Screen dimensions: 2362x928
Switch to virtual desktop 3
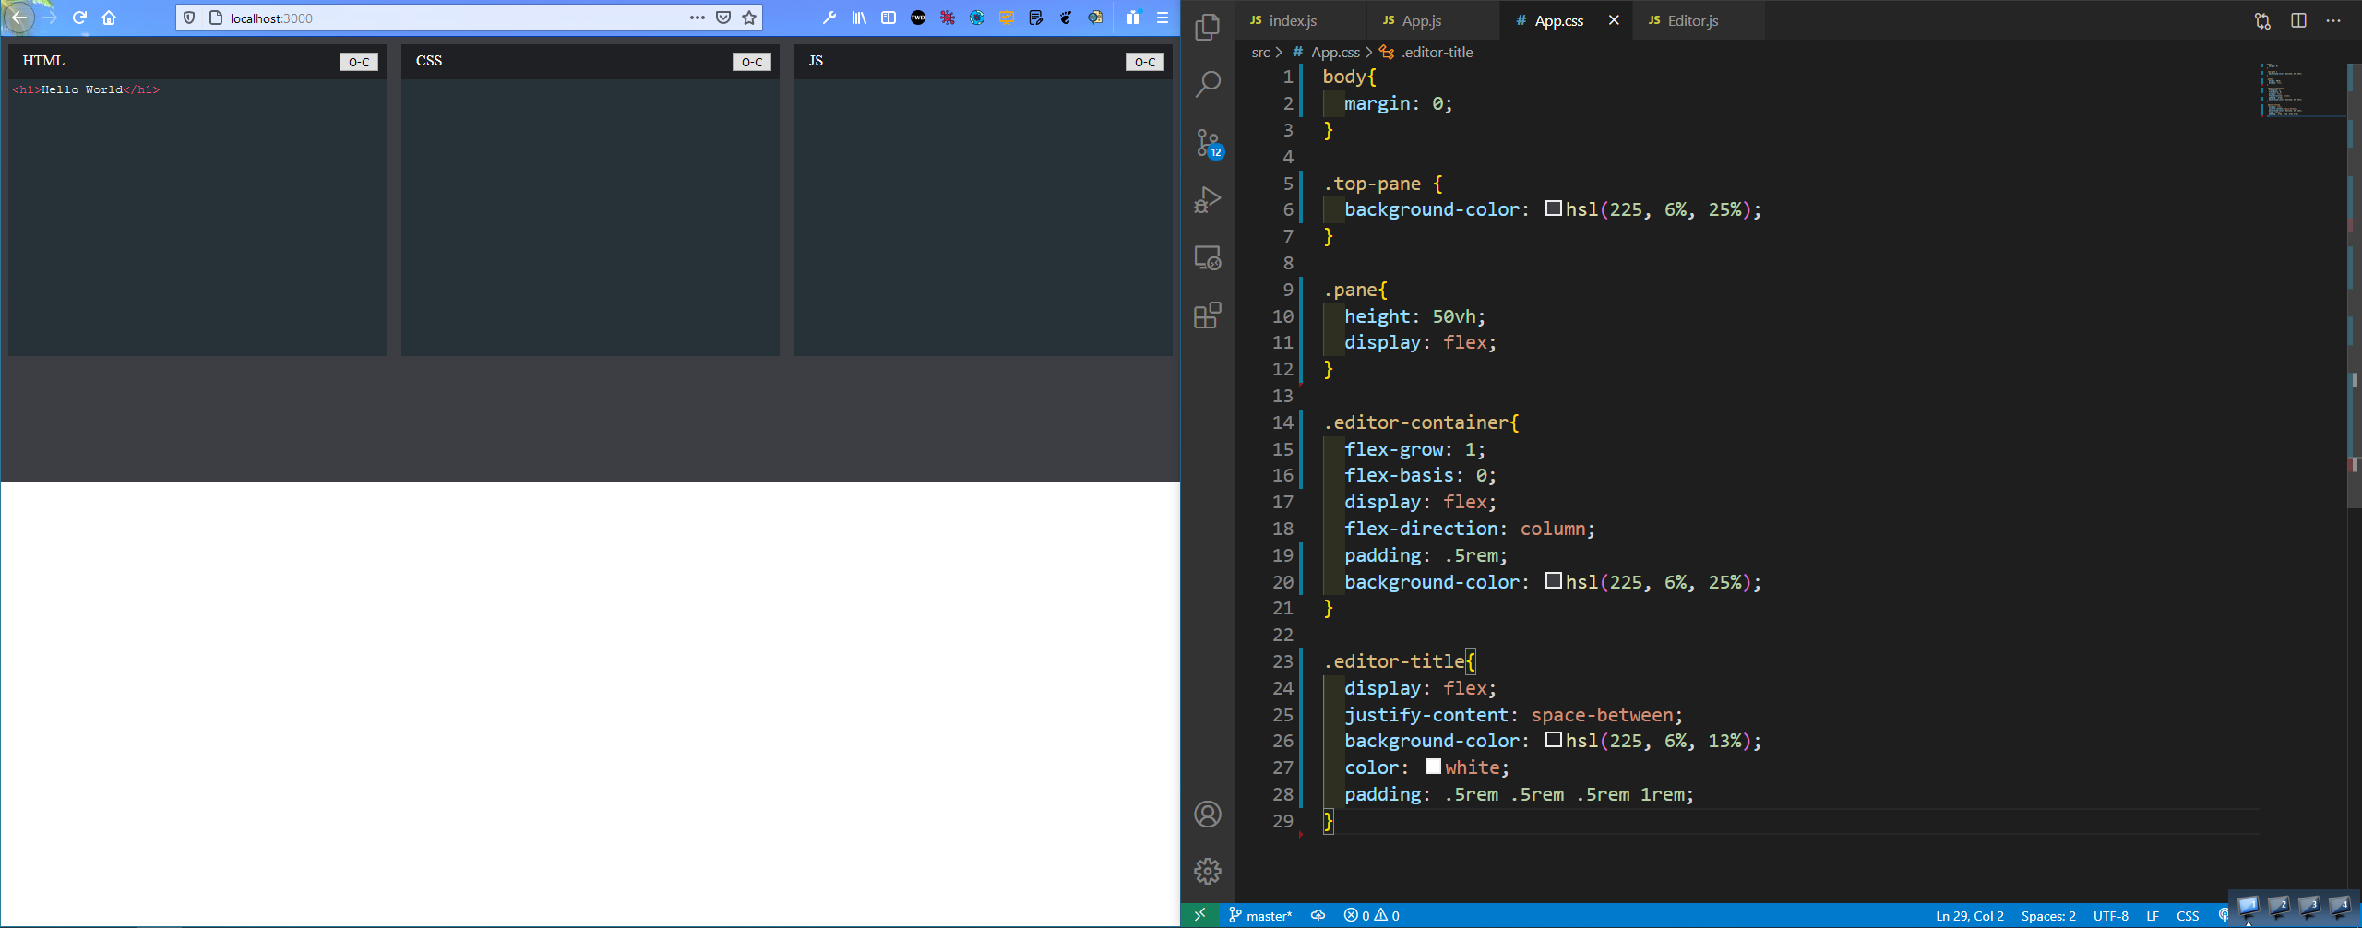tap(2309, 908)
